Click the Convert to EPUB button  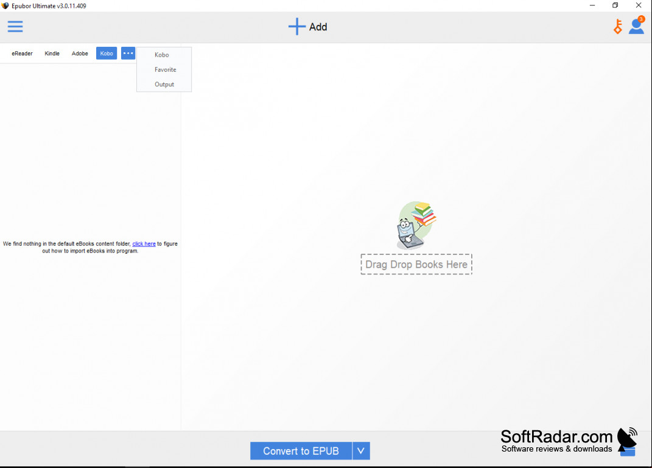pyautogui.click(x=301, y=451)
